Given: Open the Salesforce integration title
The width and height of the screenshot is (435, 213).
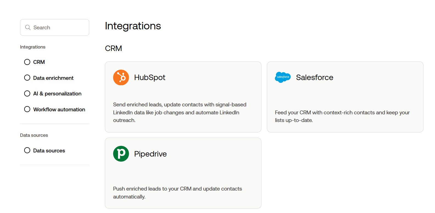Looking at the screenshot, I should 314,78.
